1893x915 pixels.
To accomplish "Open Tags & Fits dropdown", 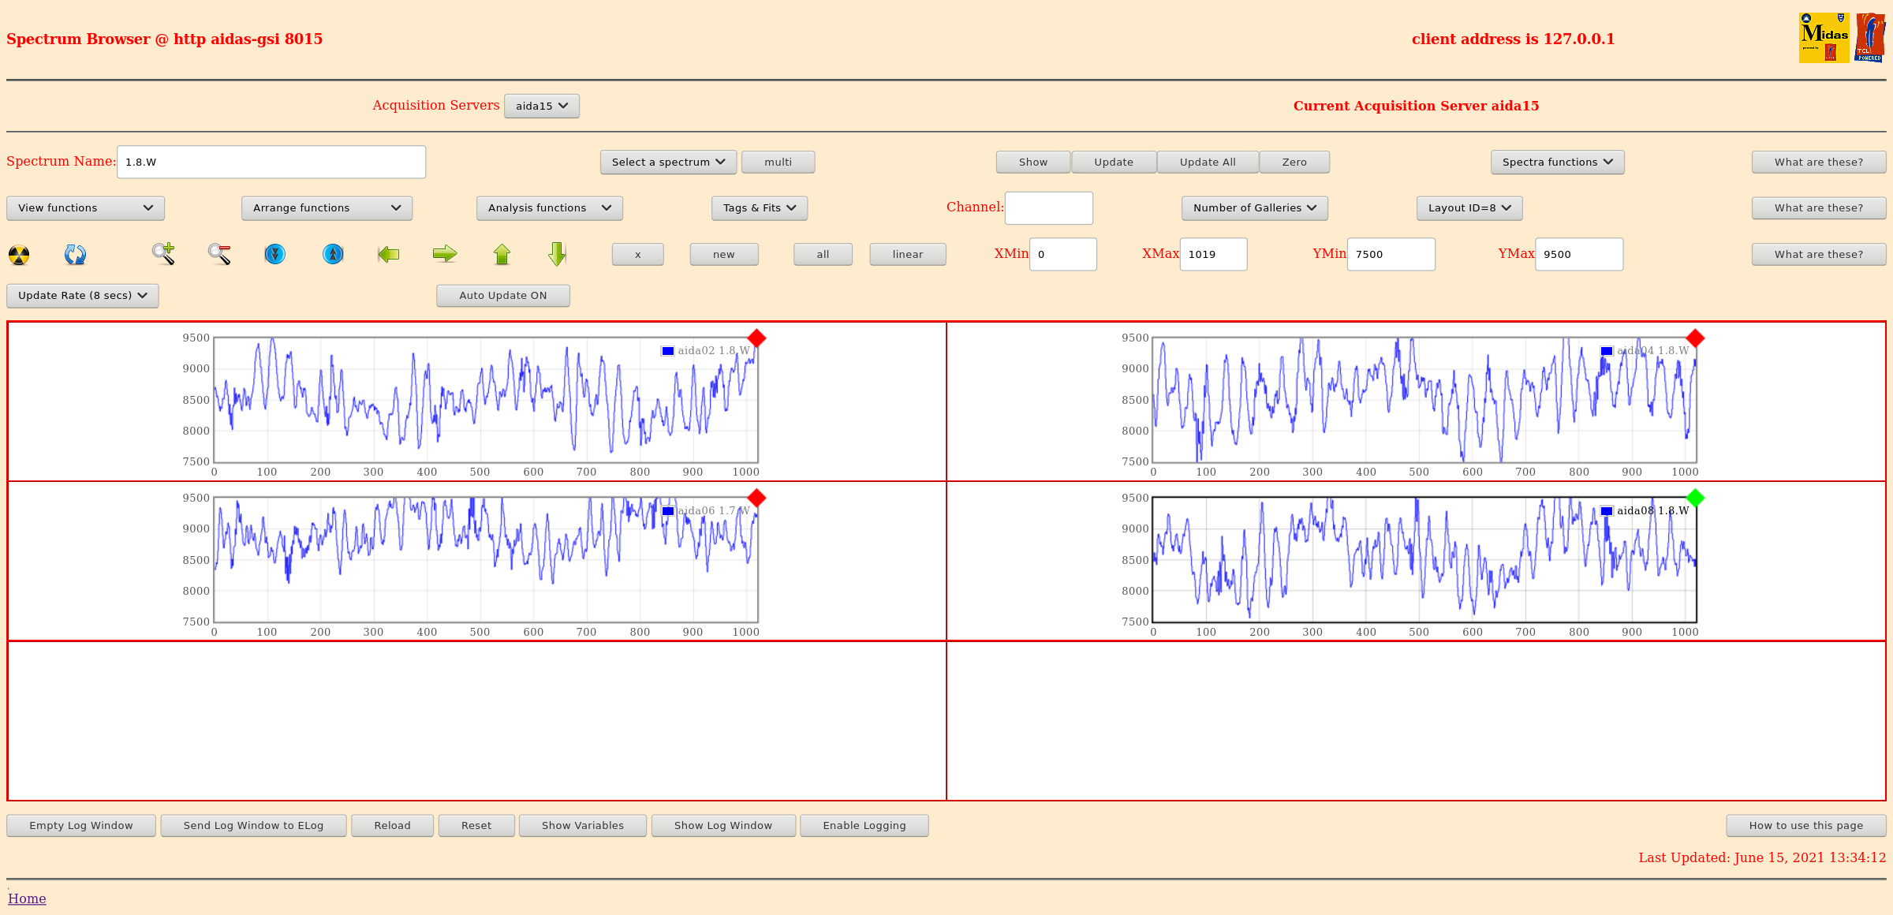I will [x=760, y=208].
